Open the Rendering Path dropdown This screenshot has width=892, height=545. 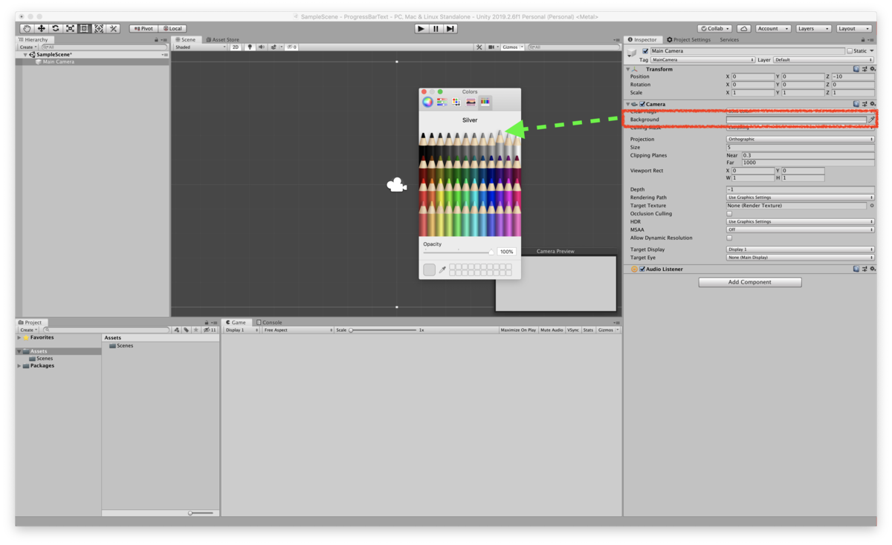click(800, 198)
